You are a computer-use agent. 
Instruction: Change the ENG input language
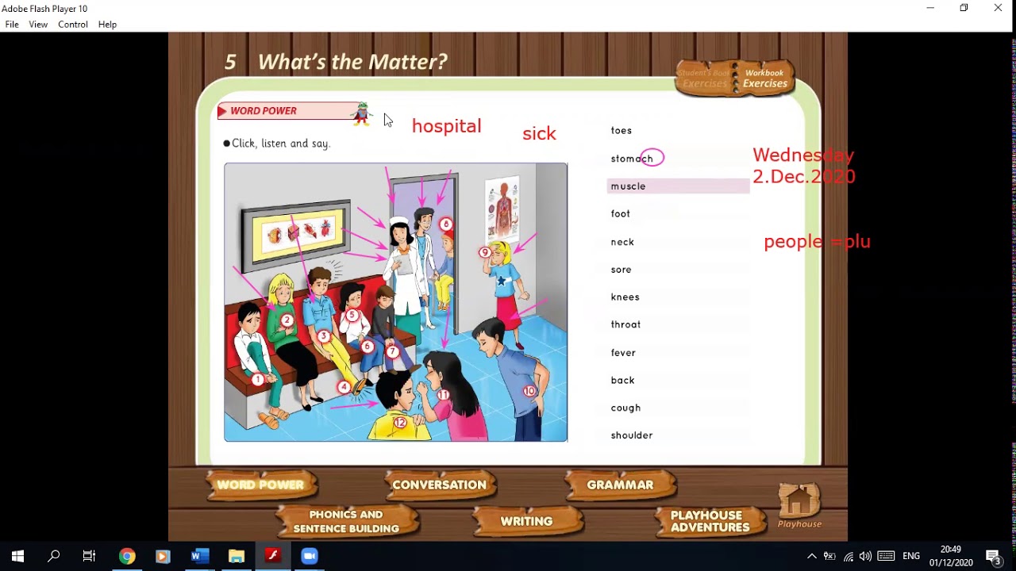[911, 556]
